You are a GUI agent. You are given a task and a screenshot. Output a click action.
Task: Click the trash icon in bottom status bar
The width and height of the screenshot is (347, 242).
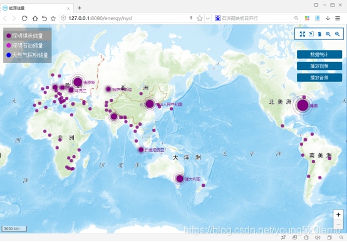point(306,238)
